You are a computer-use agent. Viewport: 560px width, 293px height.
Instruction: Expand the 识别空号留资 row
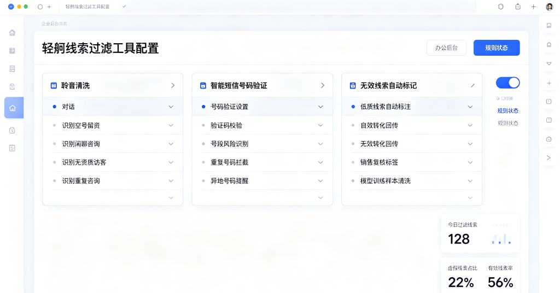[171, 125]
